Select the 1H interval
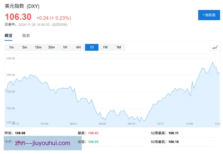Image resolution: width=223 pixels, height=154 pixels. pos(65,47)
